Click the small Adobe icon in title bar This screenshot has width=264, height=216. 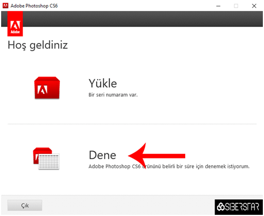point(5,6)
